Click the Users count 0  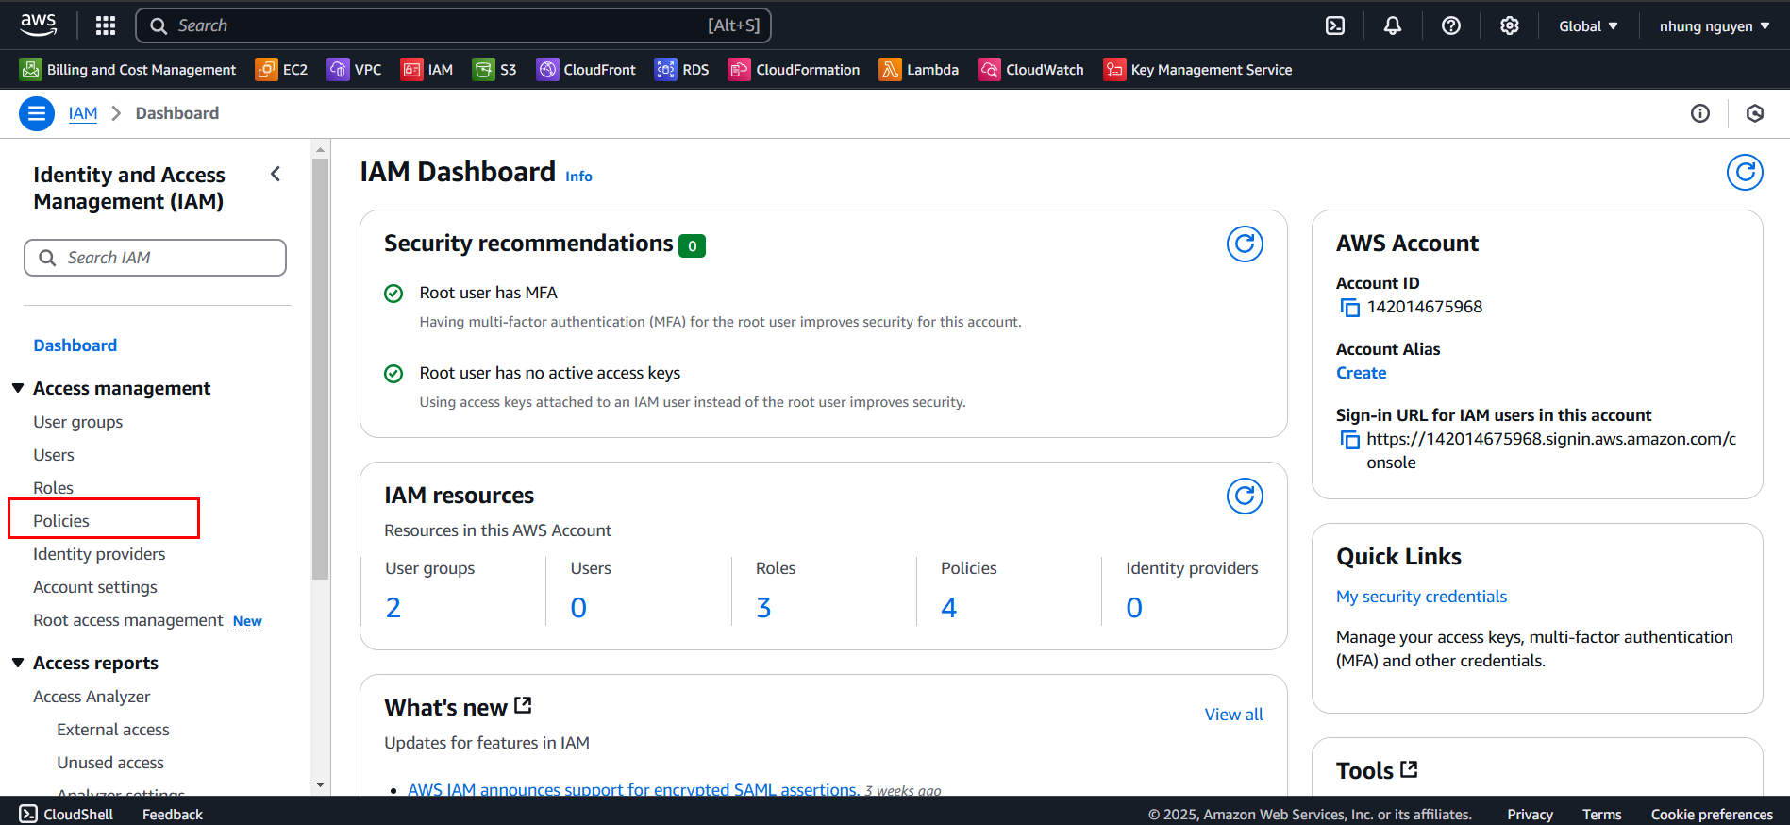(x=578, y=608)
